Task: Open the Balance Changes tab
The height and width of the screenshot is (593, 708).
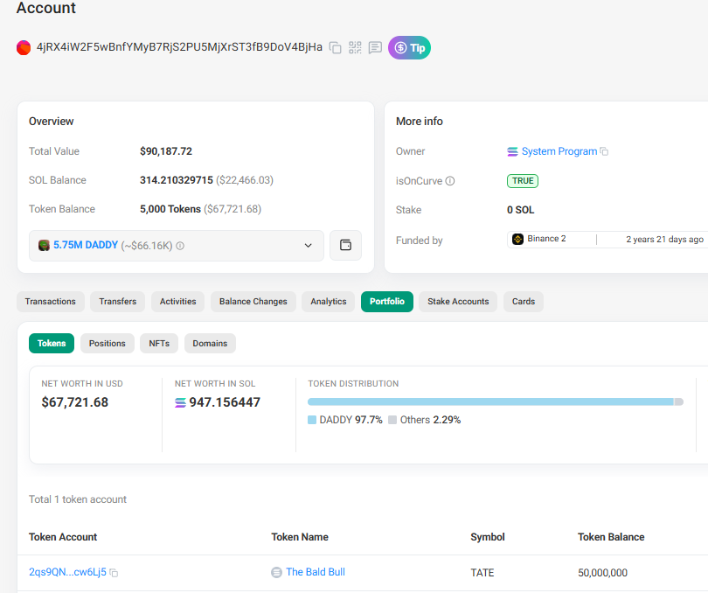Action: (253, 302)
